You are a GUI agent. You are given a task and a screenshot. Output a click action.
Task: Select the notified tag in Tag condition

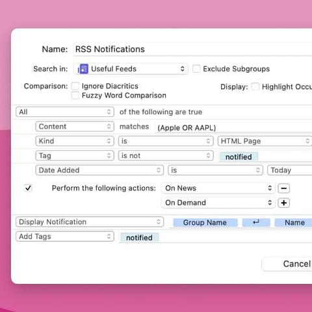click(x=239, y=157)
